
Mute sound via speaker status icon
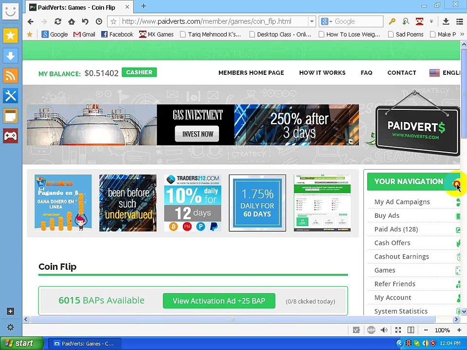[384, 330]
